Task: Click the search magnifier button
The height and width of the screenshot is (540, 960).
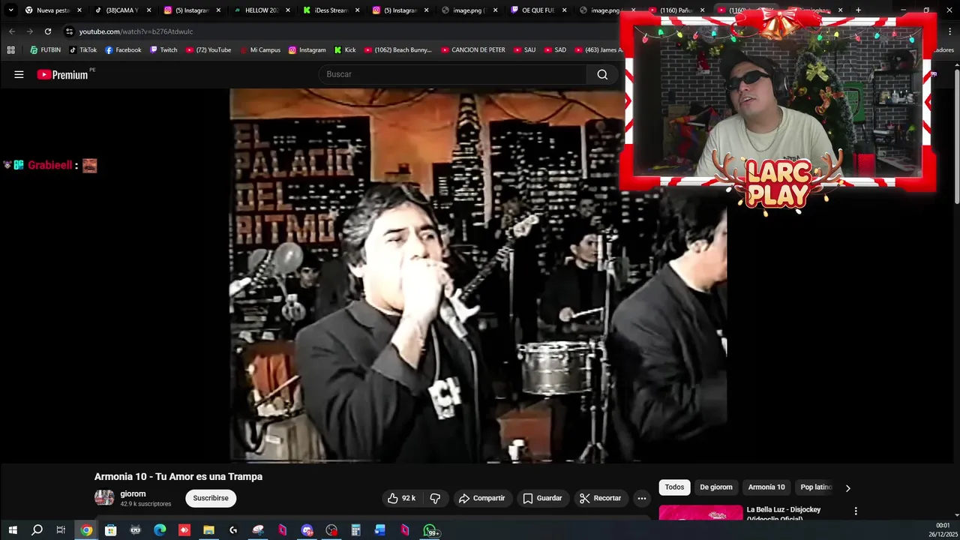Action: (x=602, y=74)
